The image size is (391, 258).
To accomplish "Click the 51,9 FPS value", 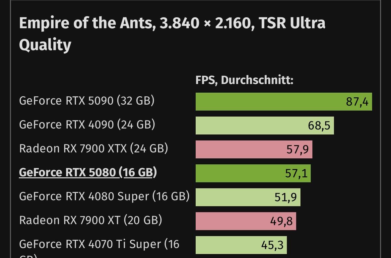I will pos(286,197).
